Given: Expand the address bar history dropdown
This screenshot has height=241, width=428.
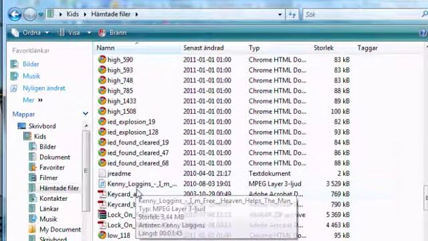Looking at the screenshot, I should pyautogui.click(x=280, y=14).
